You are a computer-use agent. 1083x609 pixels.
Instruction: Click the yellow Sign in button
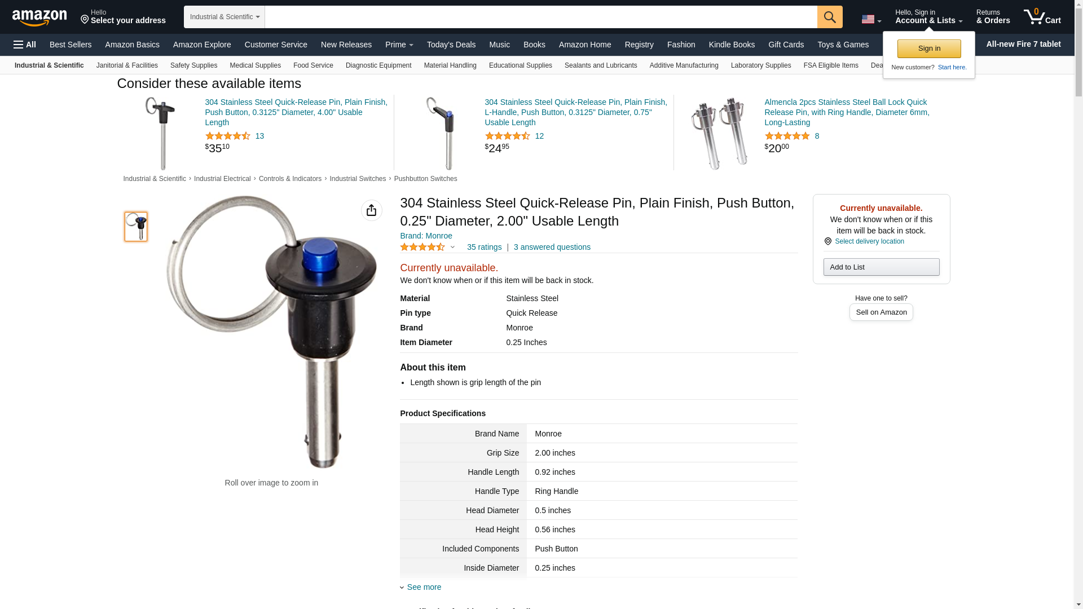tap(929, 48)
